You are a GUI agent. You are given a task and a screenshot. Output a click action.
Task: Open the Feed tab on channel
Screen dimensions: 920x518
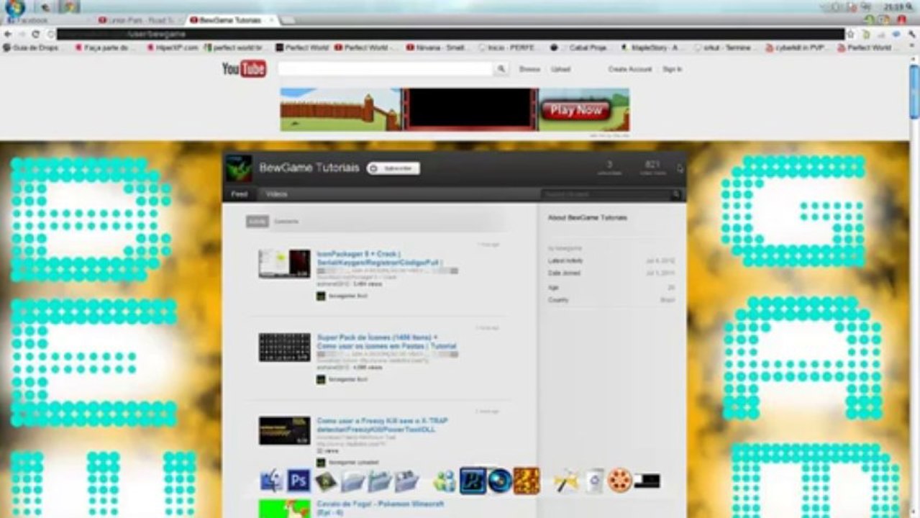(x=239, y=194)
